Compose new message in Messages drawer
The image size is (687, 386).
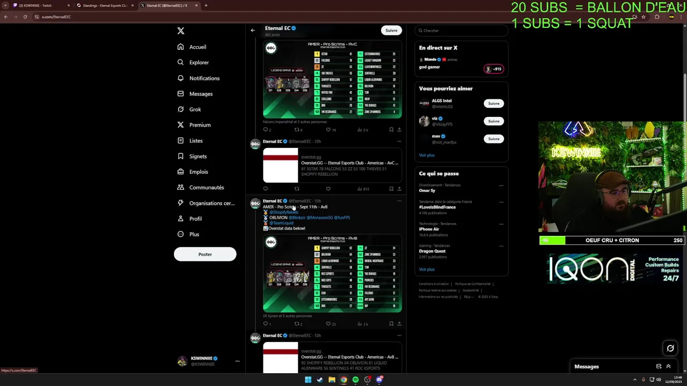pyautogui.click(x=659, y=367)
